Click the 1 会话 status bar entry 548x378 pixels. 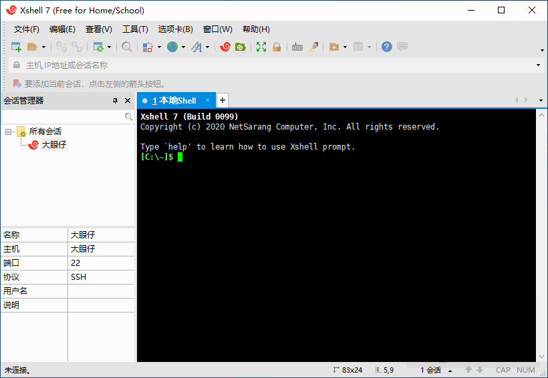(x=430, y=370)
